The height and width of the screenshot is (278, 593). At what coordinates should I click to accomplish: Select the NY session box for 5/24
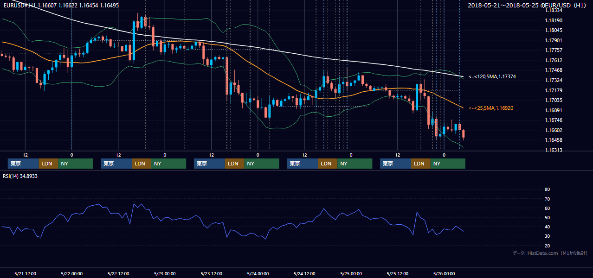(355, 164)
